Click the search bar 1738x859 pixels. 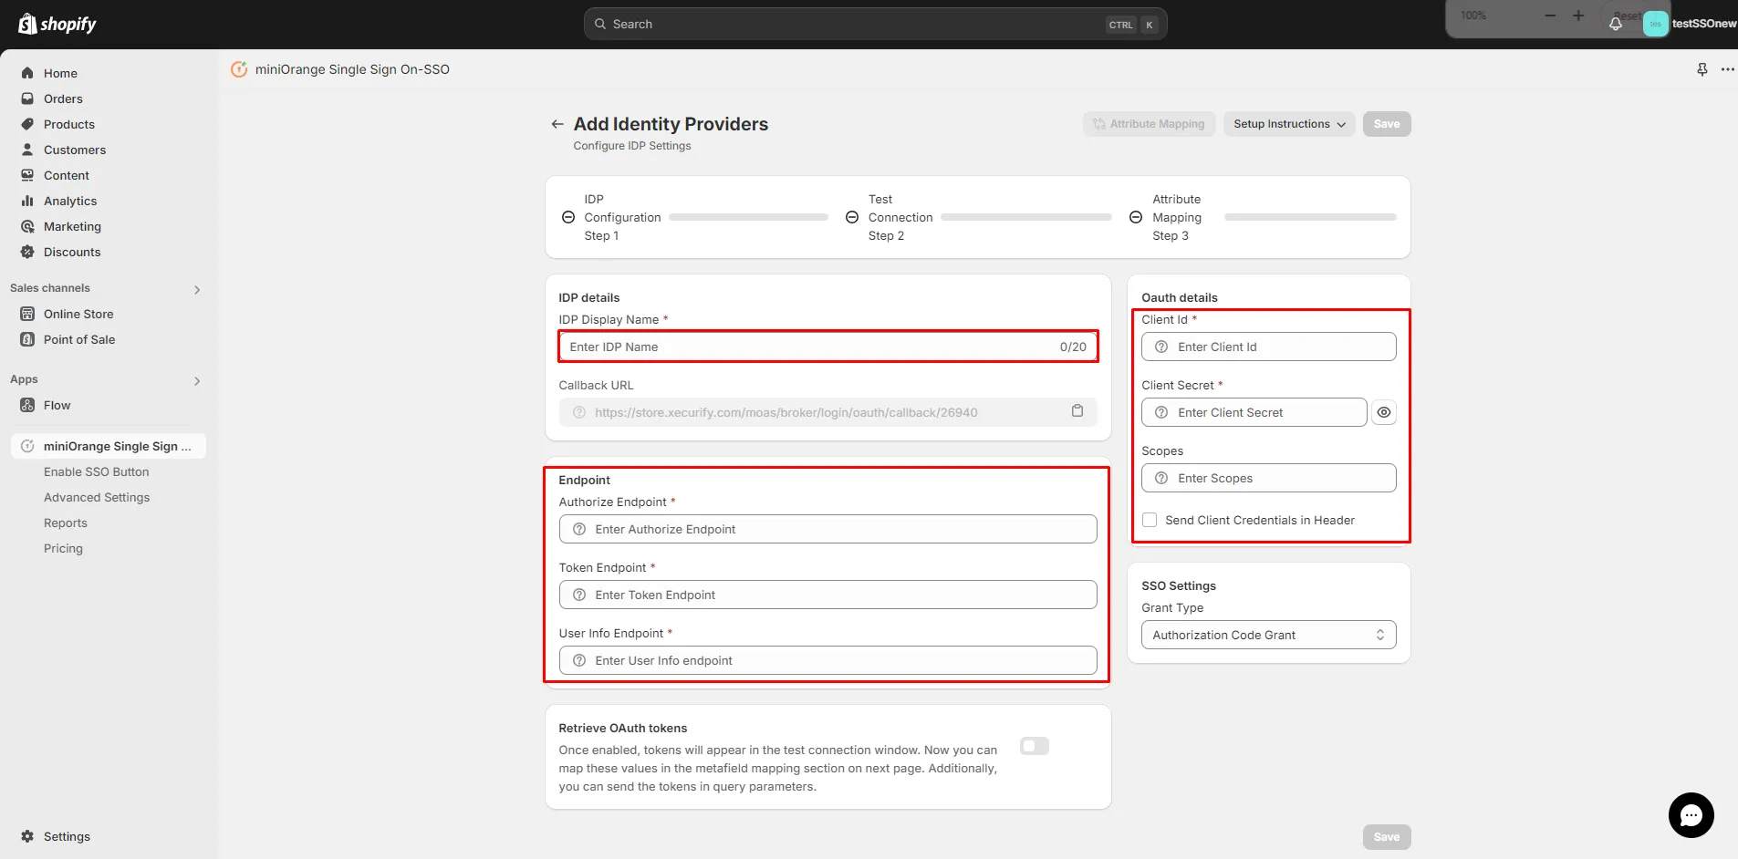click(875, 24)
